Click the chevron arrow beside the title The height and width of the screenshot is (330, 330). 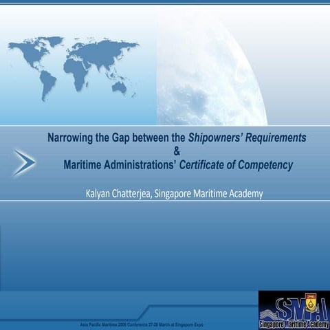point(24,163)
